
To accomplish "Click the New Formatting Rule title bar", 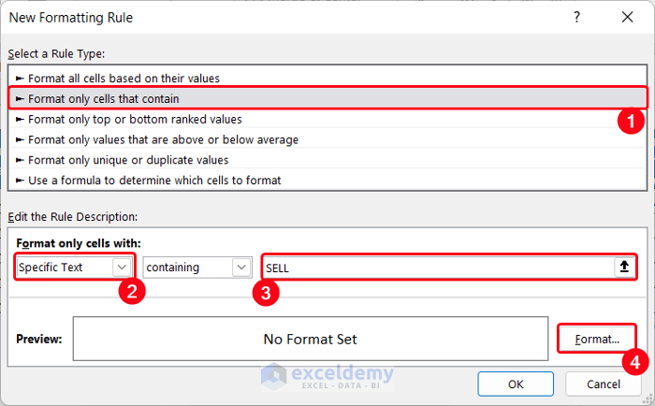I will click(x=281, y=18).
